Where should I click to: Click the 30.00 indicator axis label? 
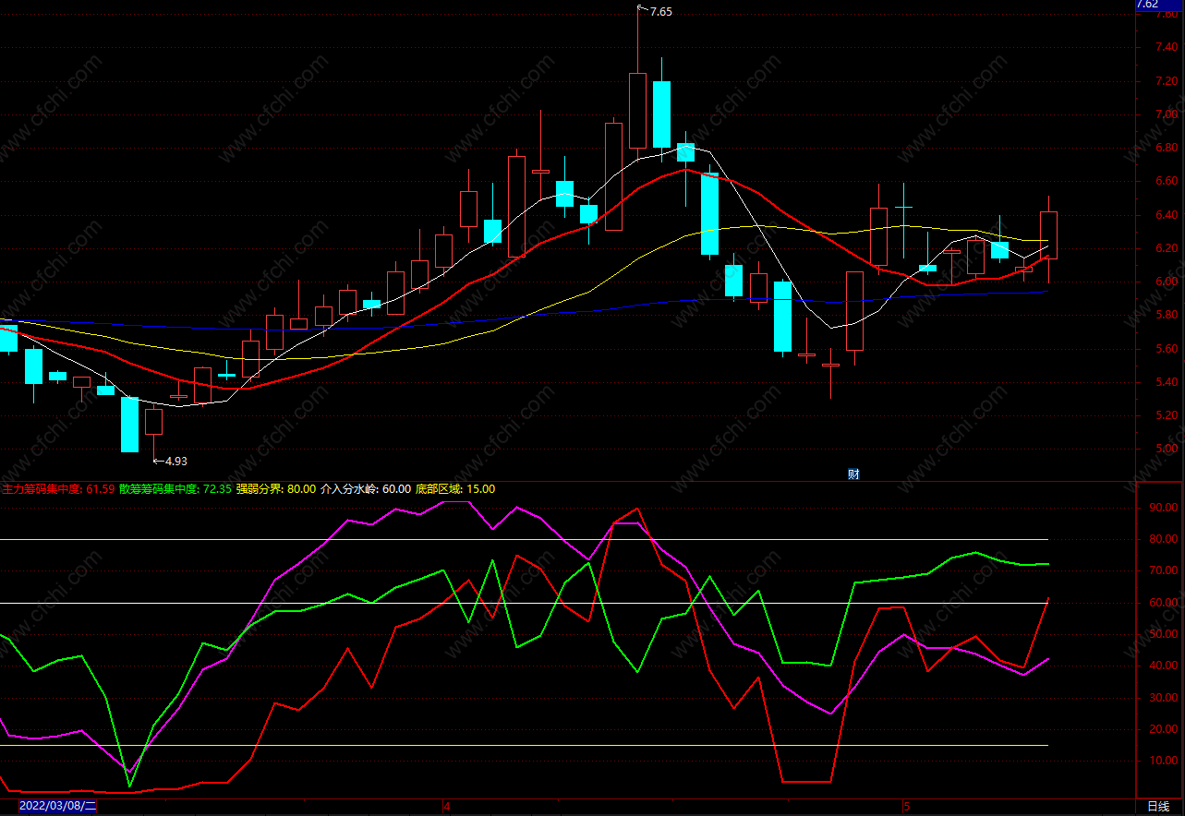(x=1165, y=698)
